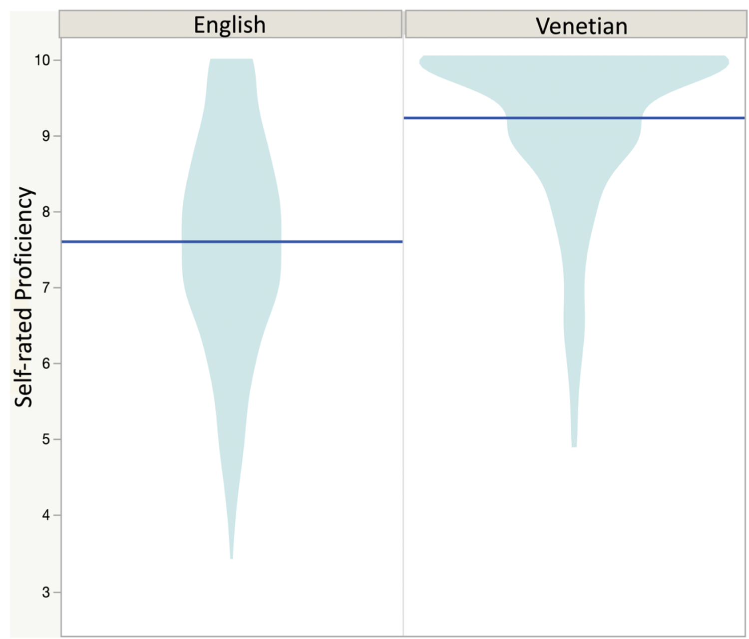749x639 pixels.
Task: Click the y-axis tick label 4
Action: tap(46, 515)
